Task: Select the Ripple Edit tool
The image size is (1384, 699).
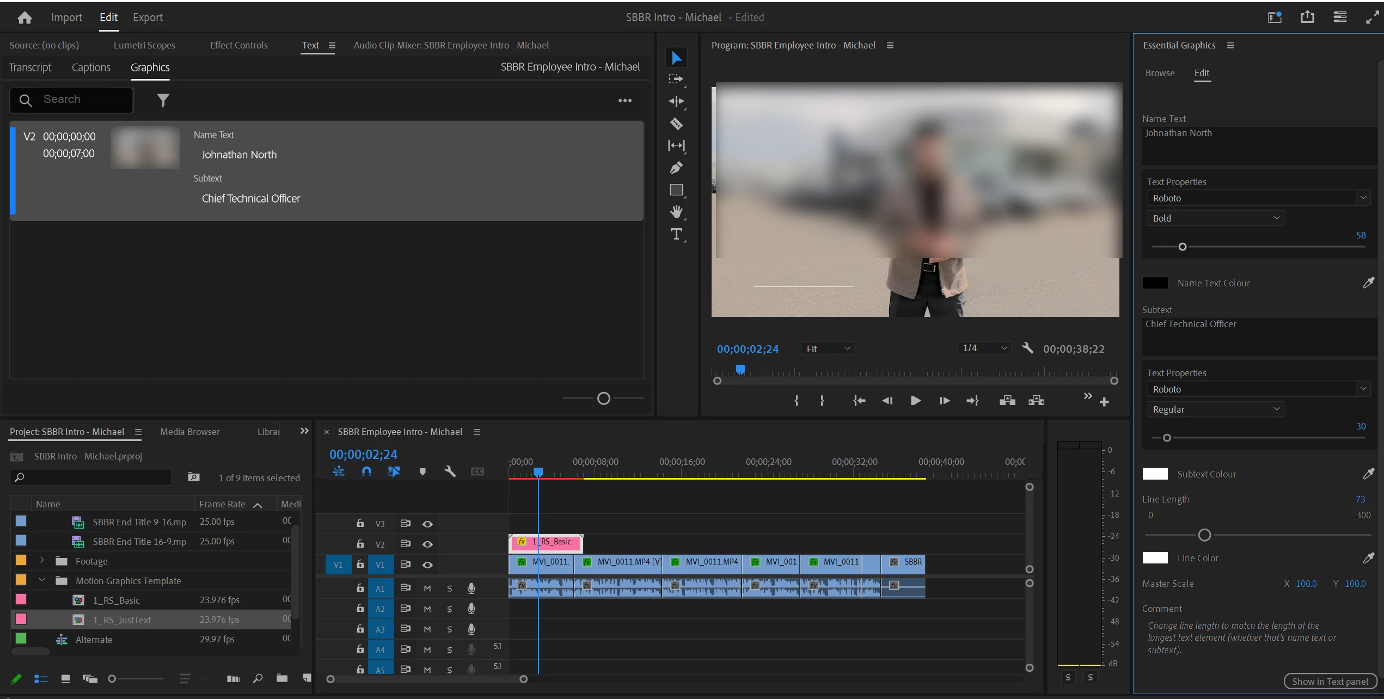Action: 676,101
